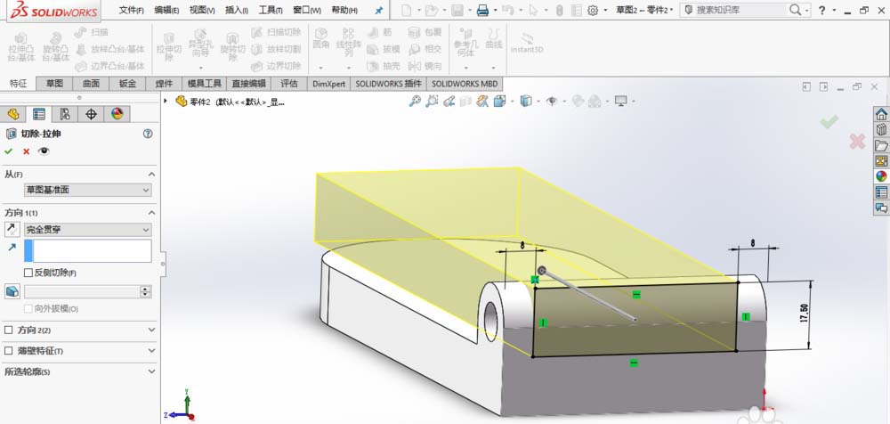Screen dimensions: 890x424
Task: Open the 编辑 menu
Action: pyautogui.click(x=167, y=10)
